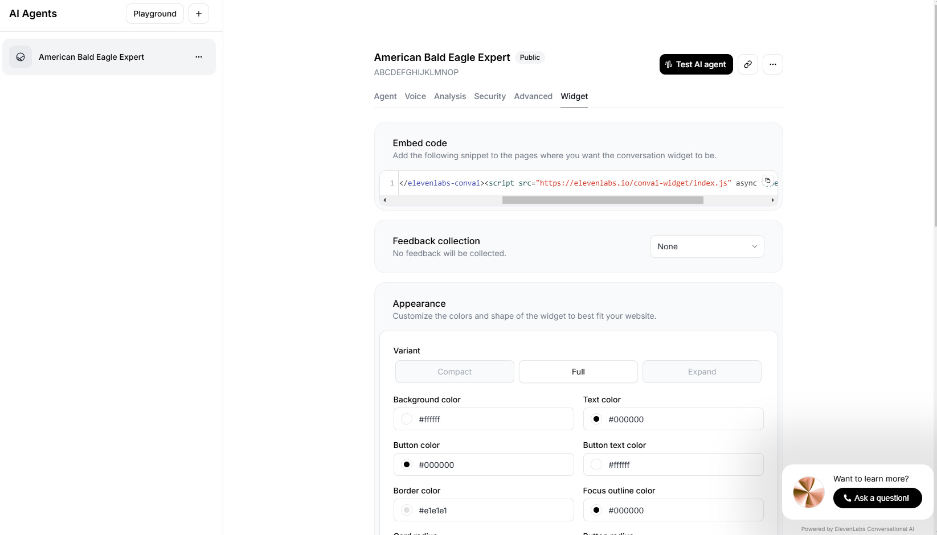The height and width of the screenshot is (535, 937).
Task: Click the plus icon to add agent
Action: [x=198, y=14]
